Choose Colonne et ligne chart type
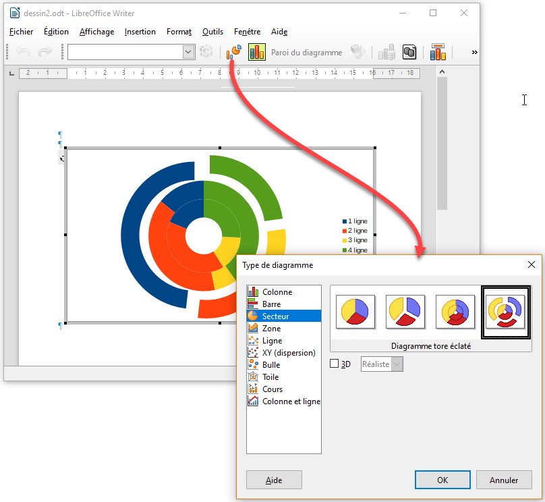The width and height of the screenshot is (545, 502). (x=291, y=401)
